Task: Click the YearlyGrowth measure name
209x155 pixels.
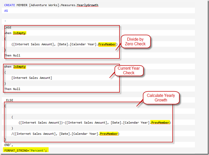Action: coord(87,5)
